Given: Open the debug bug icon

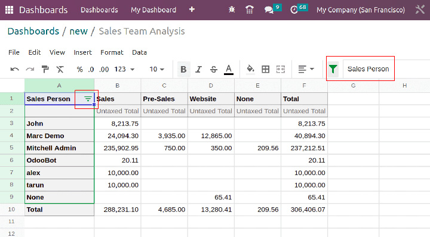Looking at the screenshot, I should coord(232,10).
